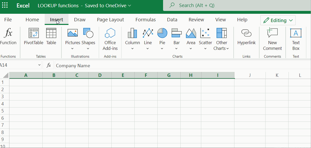
Task: Open the Shapes gallery icon
Action: point(88,33)
